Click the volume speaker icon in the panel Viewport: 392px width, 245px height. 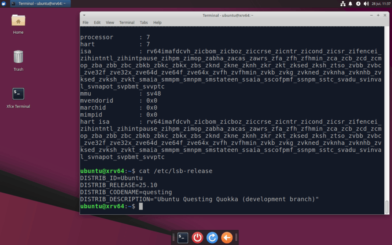[366, 3]
